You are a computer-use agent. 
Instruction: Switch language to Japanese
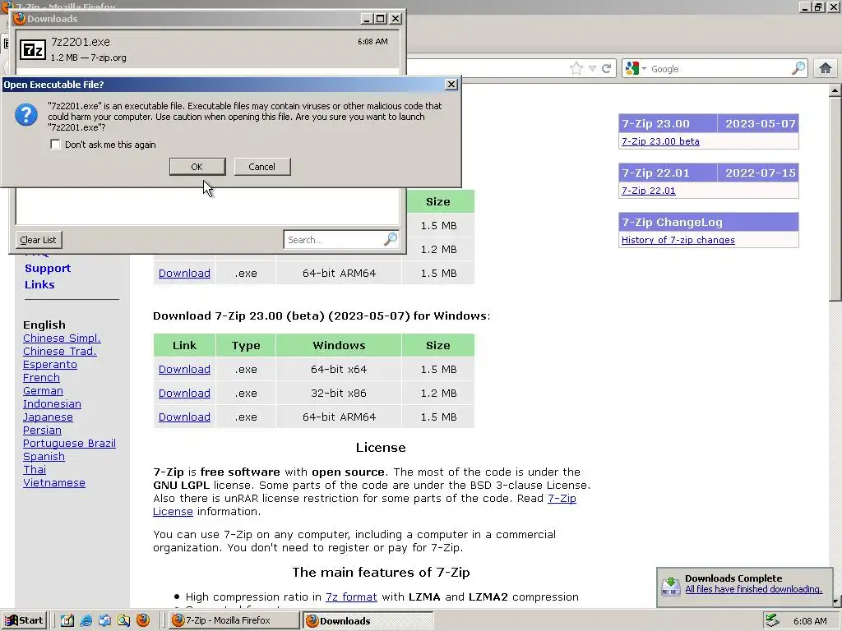pos(48,417)
